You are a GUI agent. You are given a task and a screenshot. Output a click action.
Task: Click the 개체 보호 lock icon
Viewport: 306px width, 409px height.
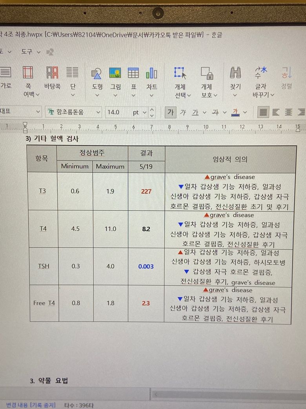coord(206,73)
